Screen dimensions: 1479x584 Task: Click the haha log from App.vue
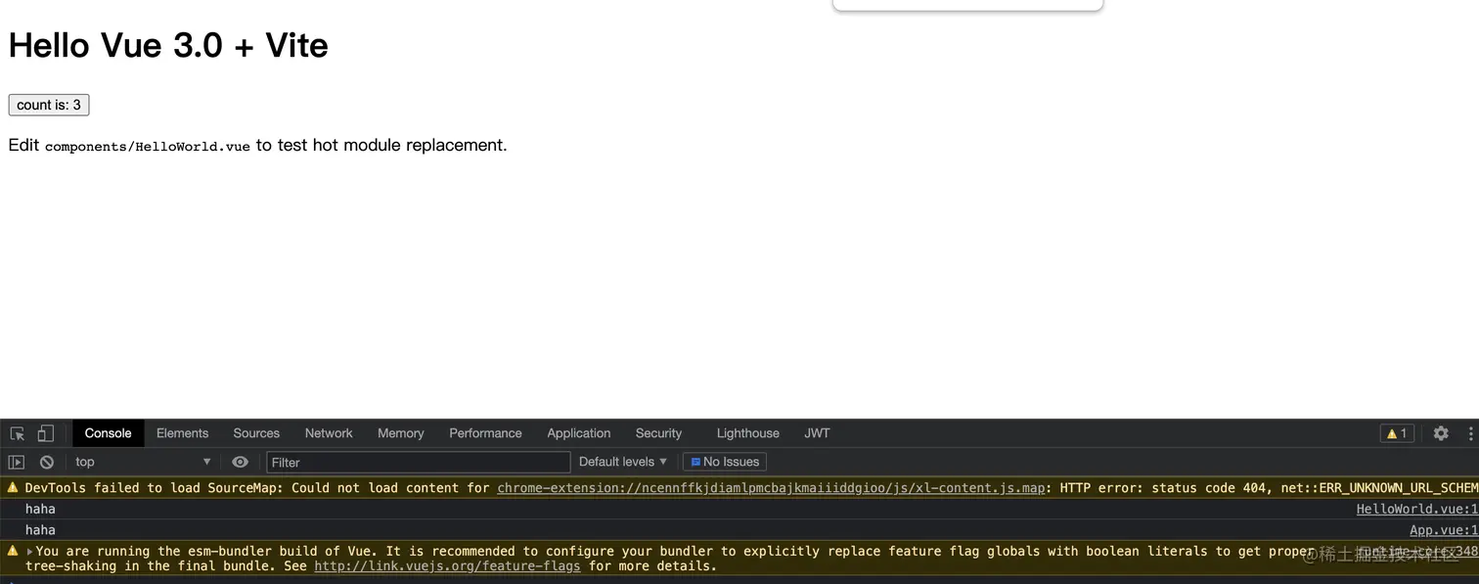click(40, 530)
